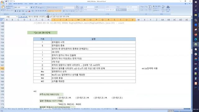The width and height of the screenshot is (199, 112).
Task: Open Windows Start from the taskbar
Action: point(196,2)
